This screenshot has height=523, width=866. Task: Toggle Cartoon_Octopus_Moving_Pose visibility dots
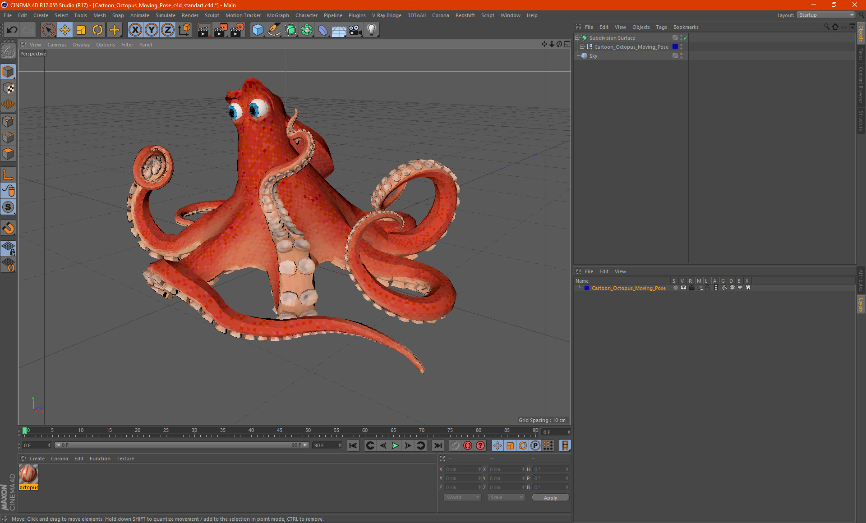[x=681, y=47]
